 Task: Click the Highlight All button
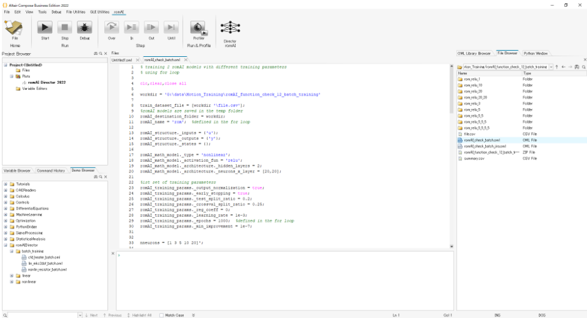coord(139,316)
